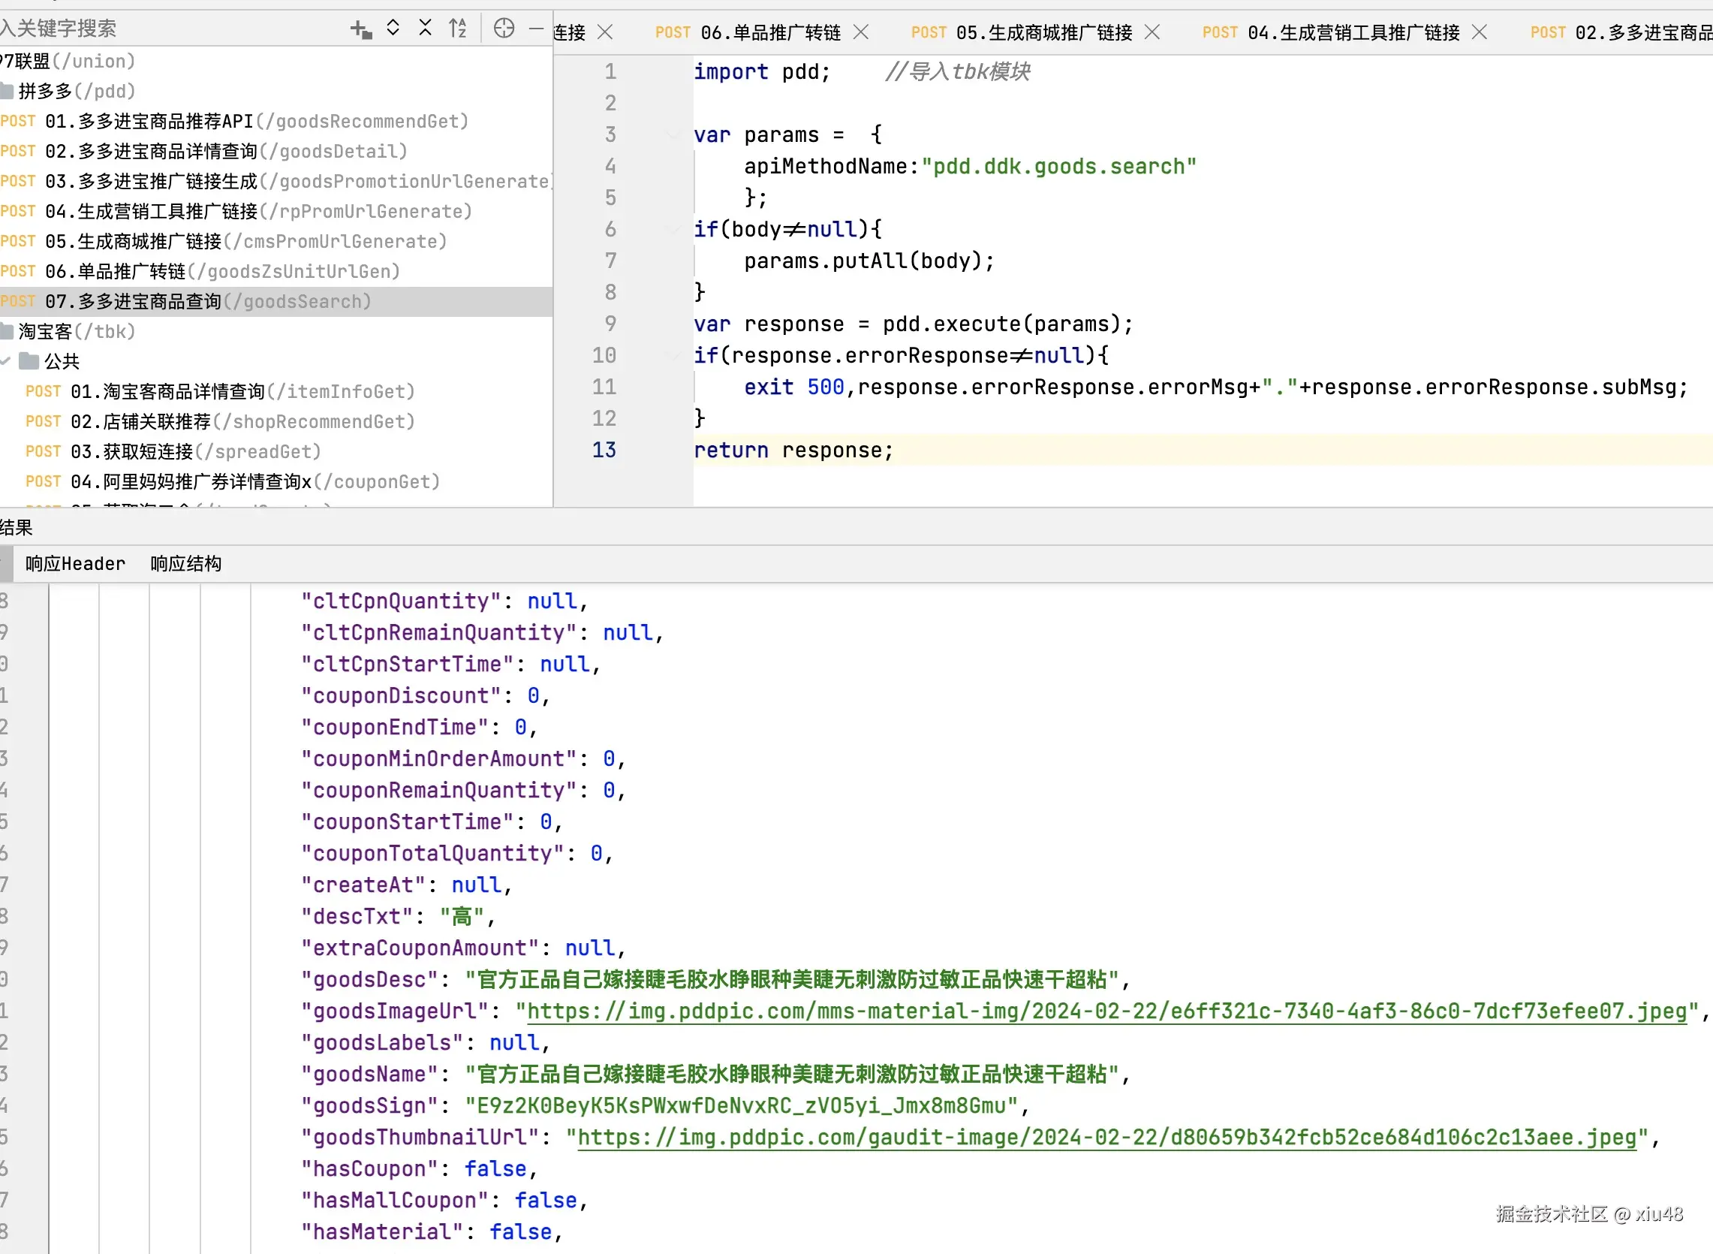This screenshot has height=1254, width=1713.
Task: Open the goodsThumbnailUrl jpeg link
Action: click(x=1106, y=1136)
